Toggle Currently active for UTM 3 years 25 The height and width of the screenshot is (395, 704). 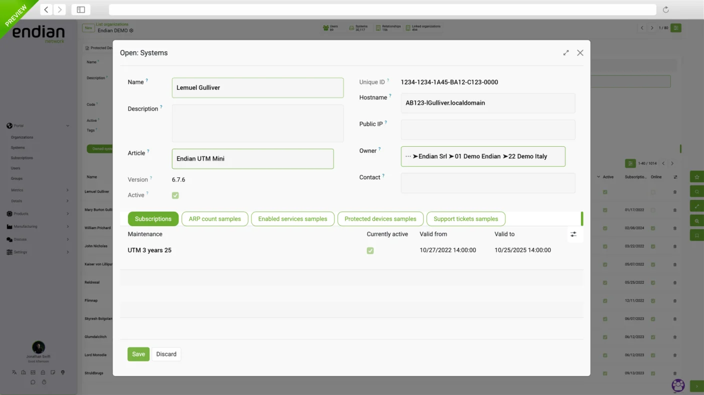coord(370,250)
